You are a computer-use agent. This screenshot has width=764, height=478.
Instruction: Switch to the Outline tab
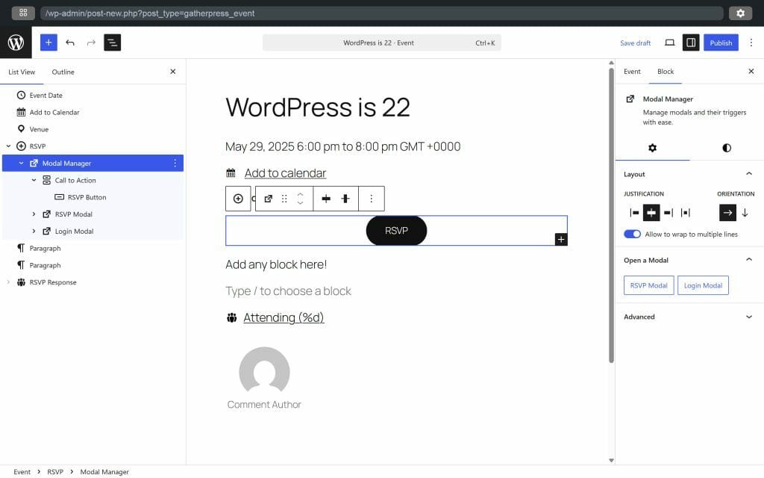63,72
